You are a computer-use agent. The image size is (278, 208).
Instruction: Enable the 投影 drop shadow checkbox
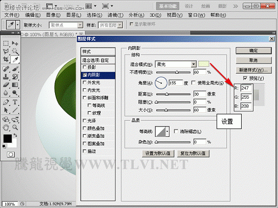click(85, 67)
